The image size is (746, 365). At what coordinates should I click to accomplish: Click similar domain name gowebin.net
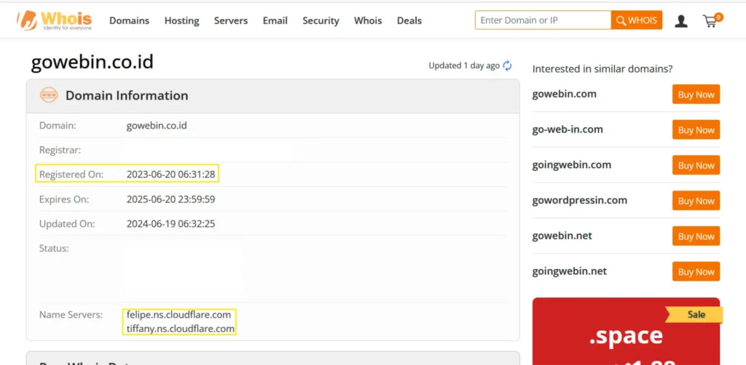(562, 236)
